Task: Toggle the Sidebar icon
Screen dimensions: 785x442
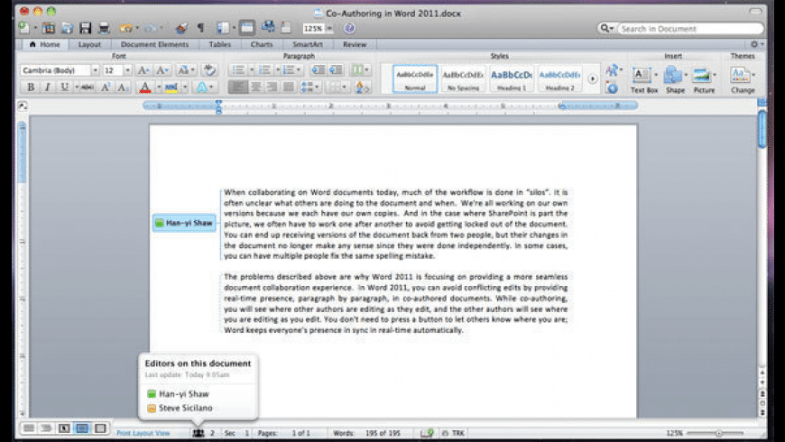Action: coord(223,28)
